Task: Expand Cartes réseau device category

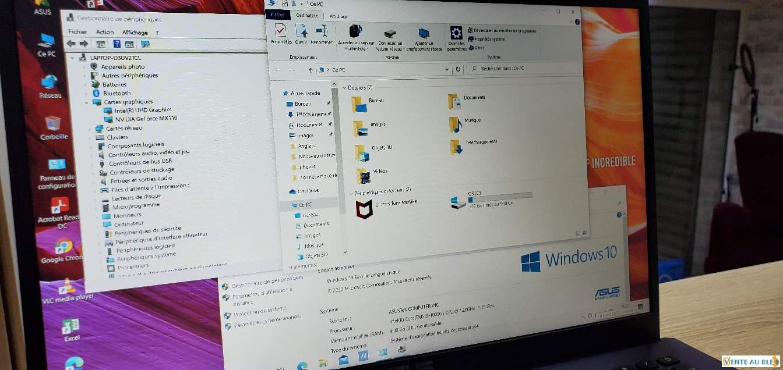Action: pyautogui.click(x=89, y=128)
